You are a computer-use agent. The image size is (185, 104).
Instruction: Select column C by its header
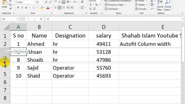click(x=70, y=27)
